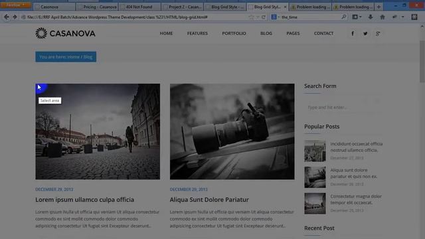The height and width of the screenshot is (239, 425).
Task: Click the second post's December 29, 2013 date
Action: coord(189,189)
